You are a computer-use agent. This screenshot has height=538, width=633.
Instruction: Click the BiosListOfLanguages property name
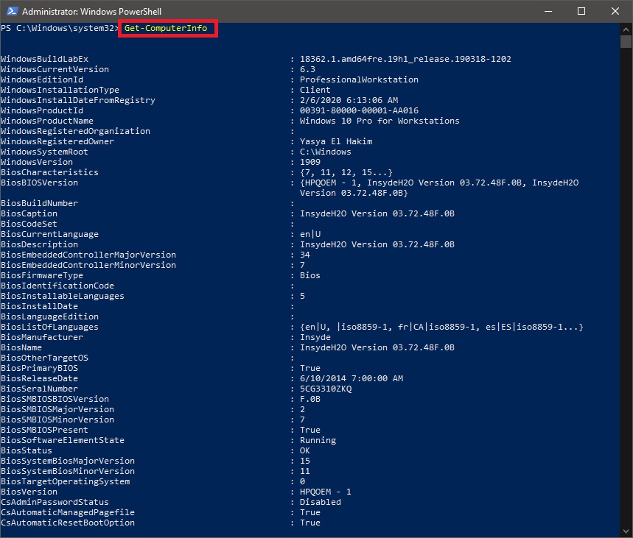click(x=49, y=327)
